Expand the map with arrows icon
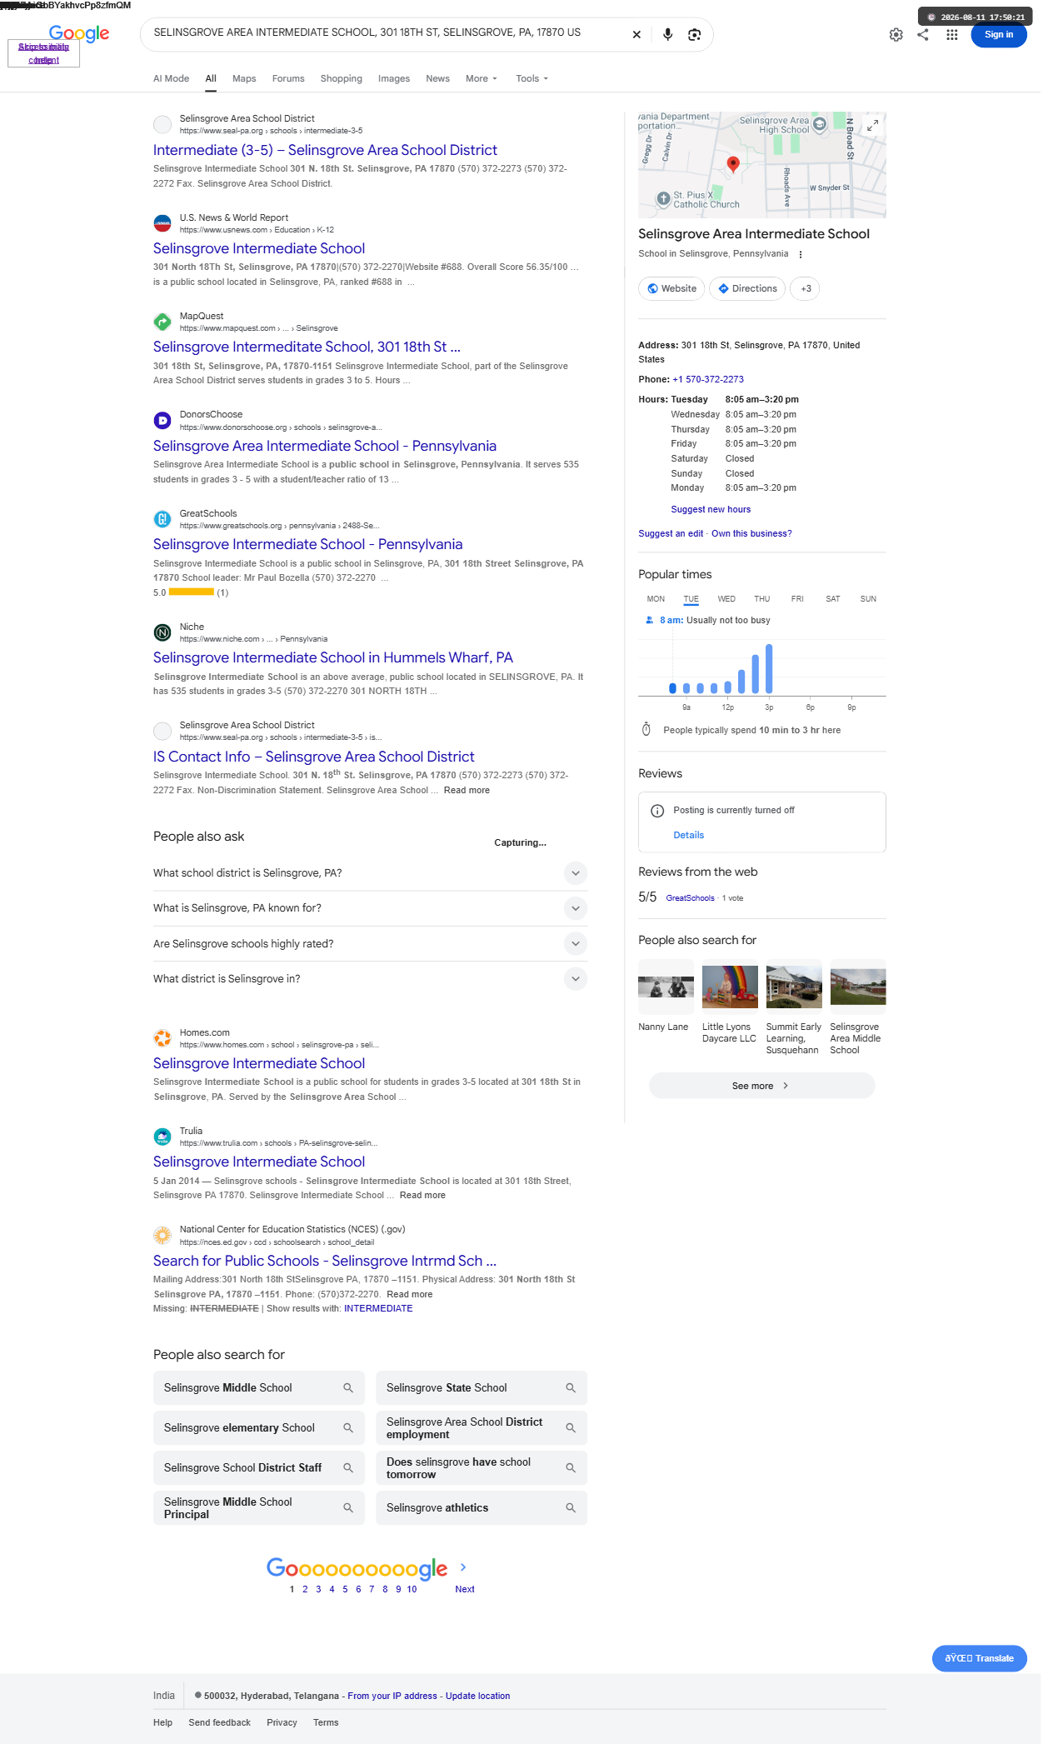1053x1744 pixels. [872, 125]
